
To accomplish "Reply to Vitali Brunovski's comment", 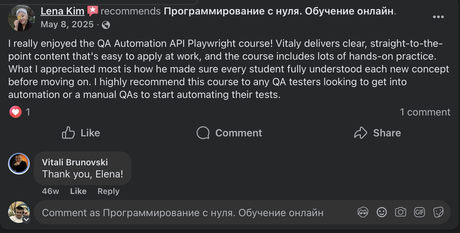I will 108,191.
